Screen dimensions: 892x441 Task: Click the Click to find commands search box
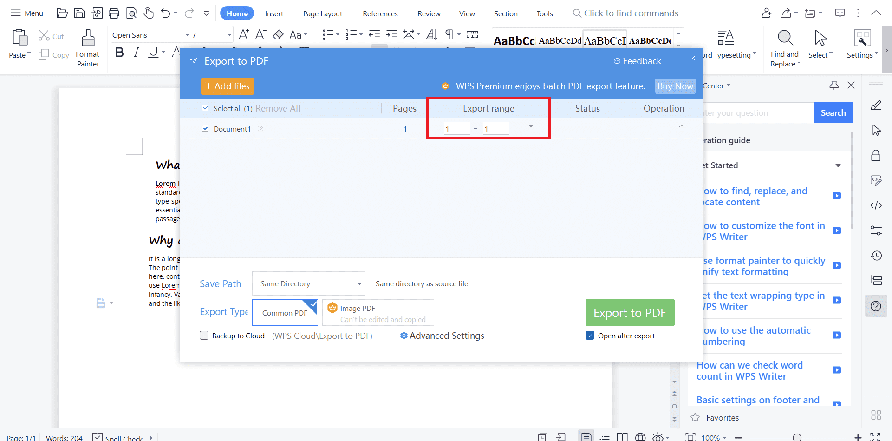pos(625,13)
